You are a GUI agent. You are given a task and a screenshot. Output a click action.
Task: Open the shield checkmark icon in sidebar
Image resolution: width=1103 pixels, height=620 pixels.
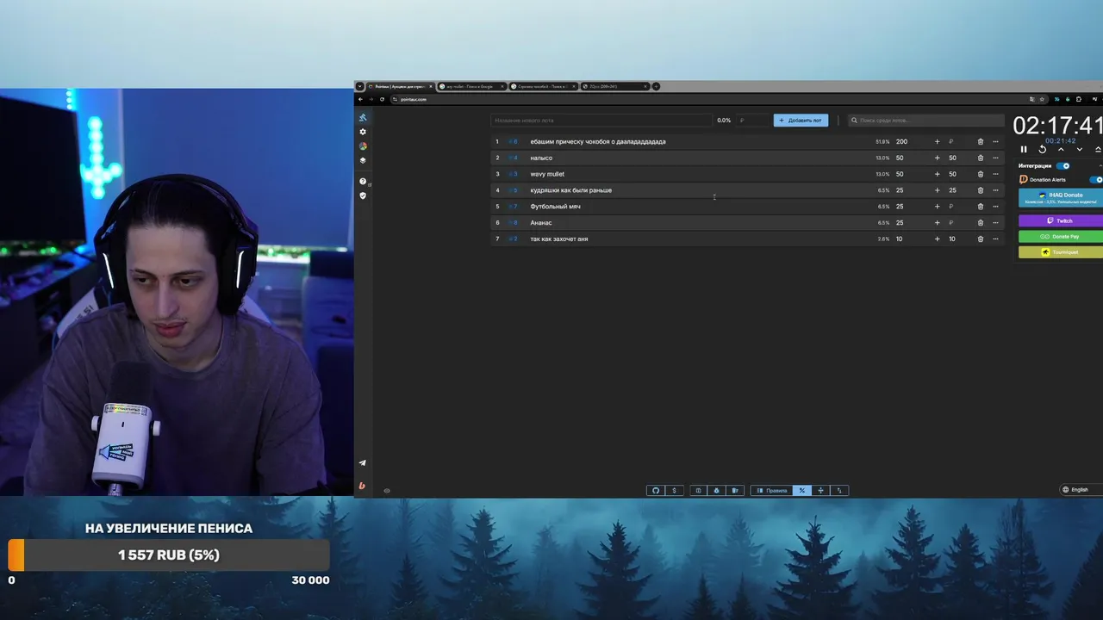pyautogui.click(x=363, y=195)
